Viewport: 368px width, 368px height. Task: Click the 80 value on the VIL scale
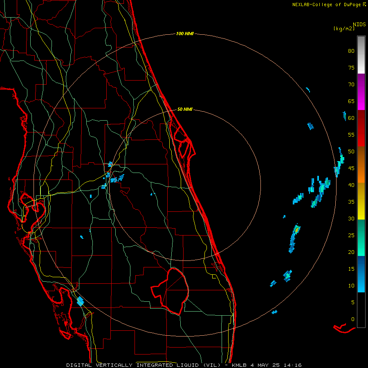[x=351, y=51]
